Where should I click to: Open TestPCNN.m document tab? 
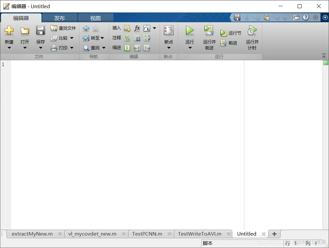[147, 234]
